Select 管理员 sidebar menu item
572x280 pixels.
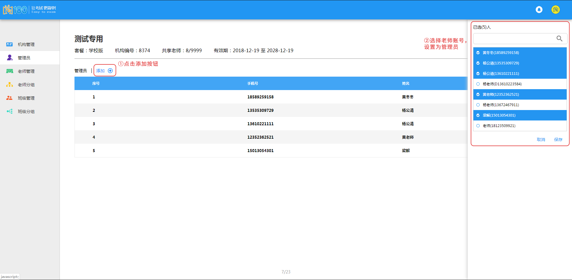24,58
